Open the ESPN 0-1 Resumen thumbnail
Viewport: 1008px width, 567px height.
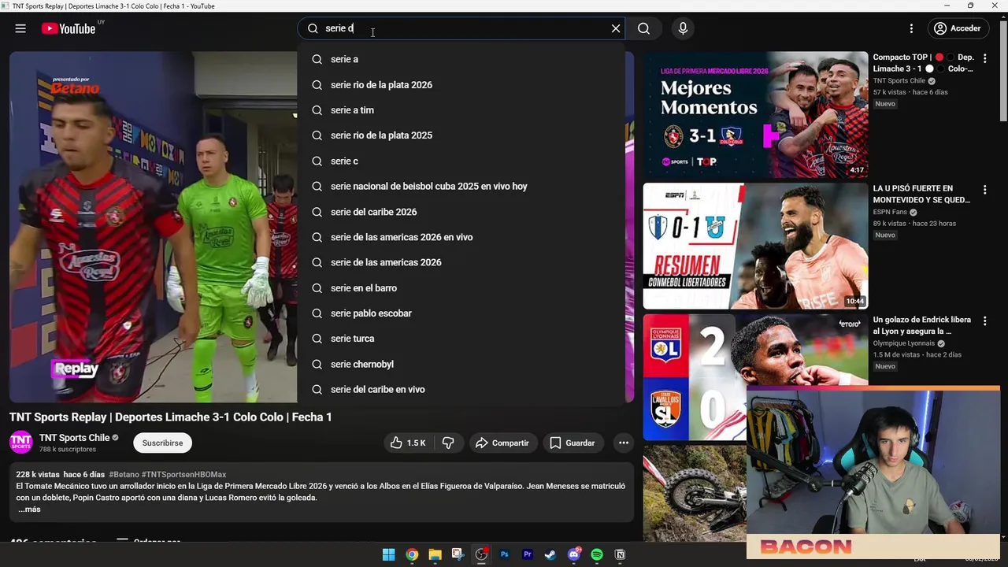pyautogui.click(x=755, y=246)
